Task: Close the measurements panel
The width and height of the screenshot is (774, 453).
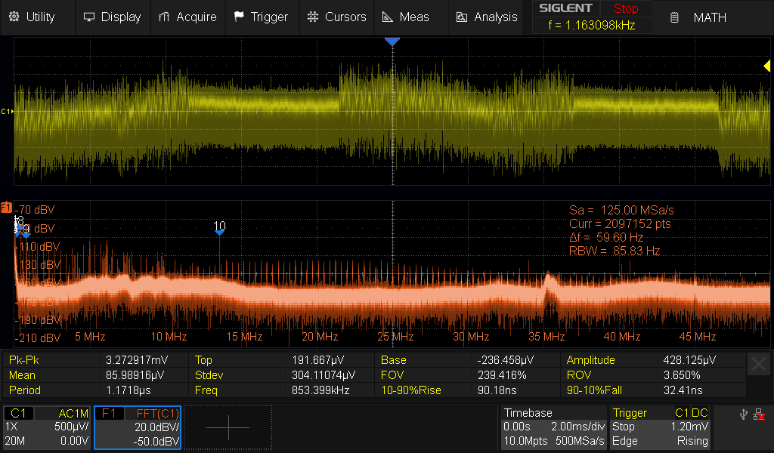Action: click(x=759, y=365)
